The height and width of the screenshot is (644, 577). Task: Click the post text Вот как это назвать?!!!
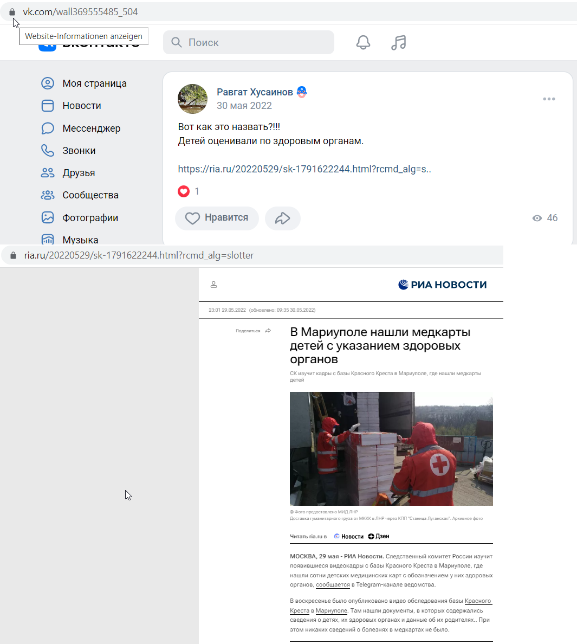click(229, 127)
